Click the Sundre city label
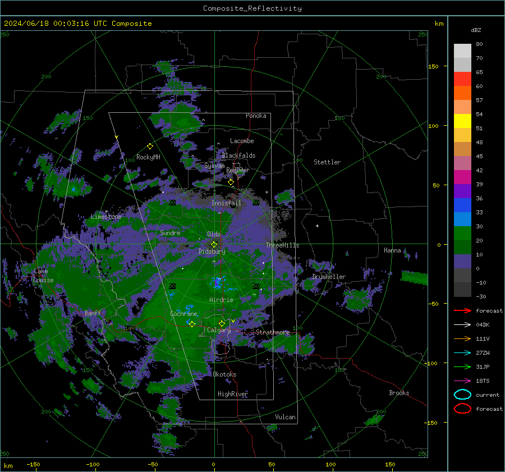Viewport: 505px width, 472px height. [170, 232]
